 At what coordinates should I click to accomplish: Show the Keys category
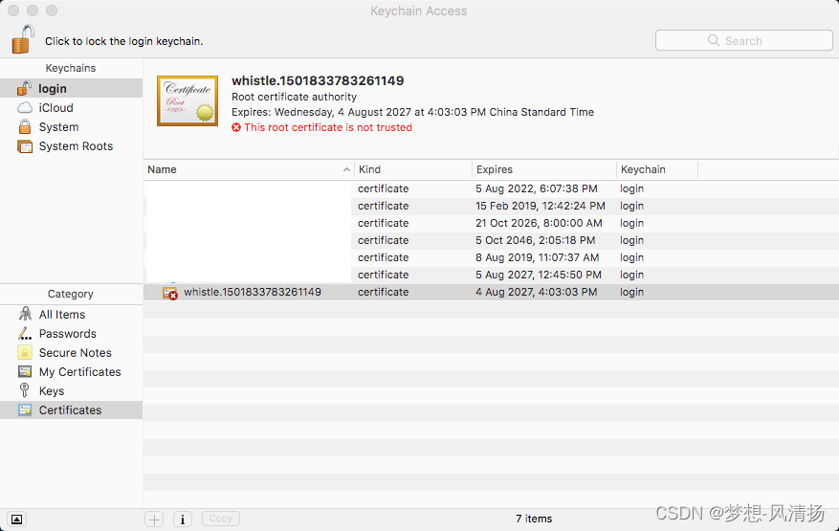pyautogui.click(x=71, y=390)
